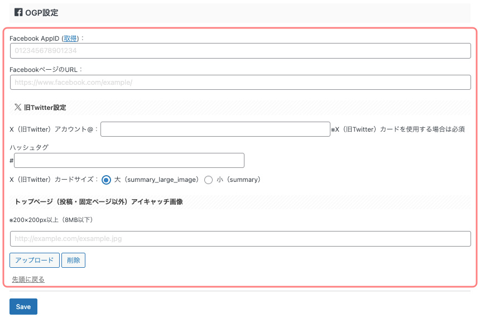Click the アップロード button
This screenshot has width=480, height=323.
[35, 260]
